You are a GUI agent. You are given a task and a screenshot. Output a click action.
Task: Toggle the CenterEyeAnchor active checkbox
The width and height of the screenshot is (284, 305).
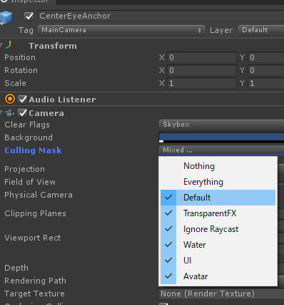pos(29,16)
